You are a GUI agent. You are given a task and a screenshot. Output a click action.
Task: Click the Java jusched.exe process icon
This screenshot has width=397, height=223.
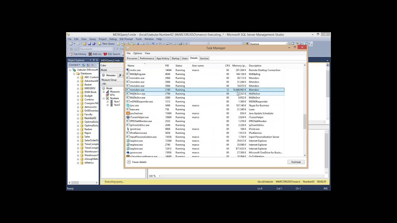click(x=128, y=113)
